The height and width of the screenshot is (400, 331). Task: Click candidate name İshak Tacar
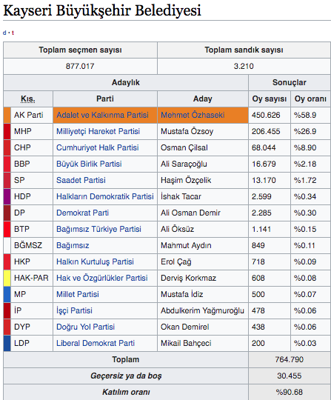181,196
